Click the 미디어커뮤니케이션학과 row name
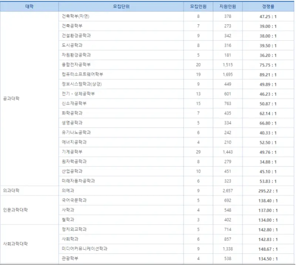The image size is (296, 266). pos(85,249)
